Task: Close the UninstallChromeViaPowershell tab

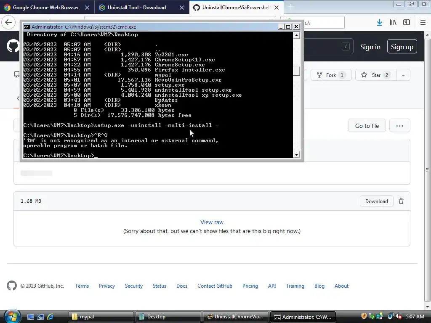Action: click(x=277, y=8)
